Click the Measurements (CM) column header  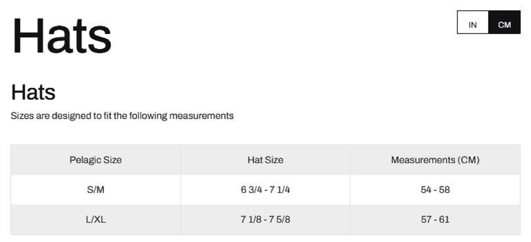click(435, 160)
